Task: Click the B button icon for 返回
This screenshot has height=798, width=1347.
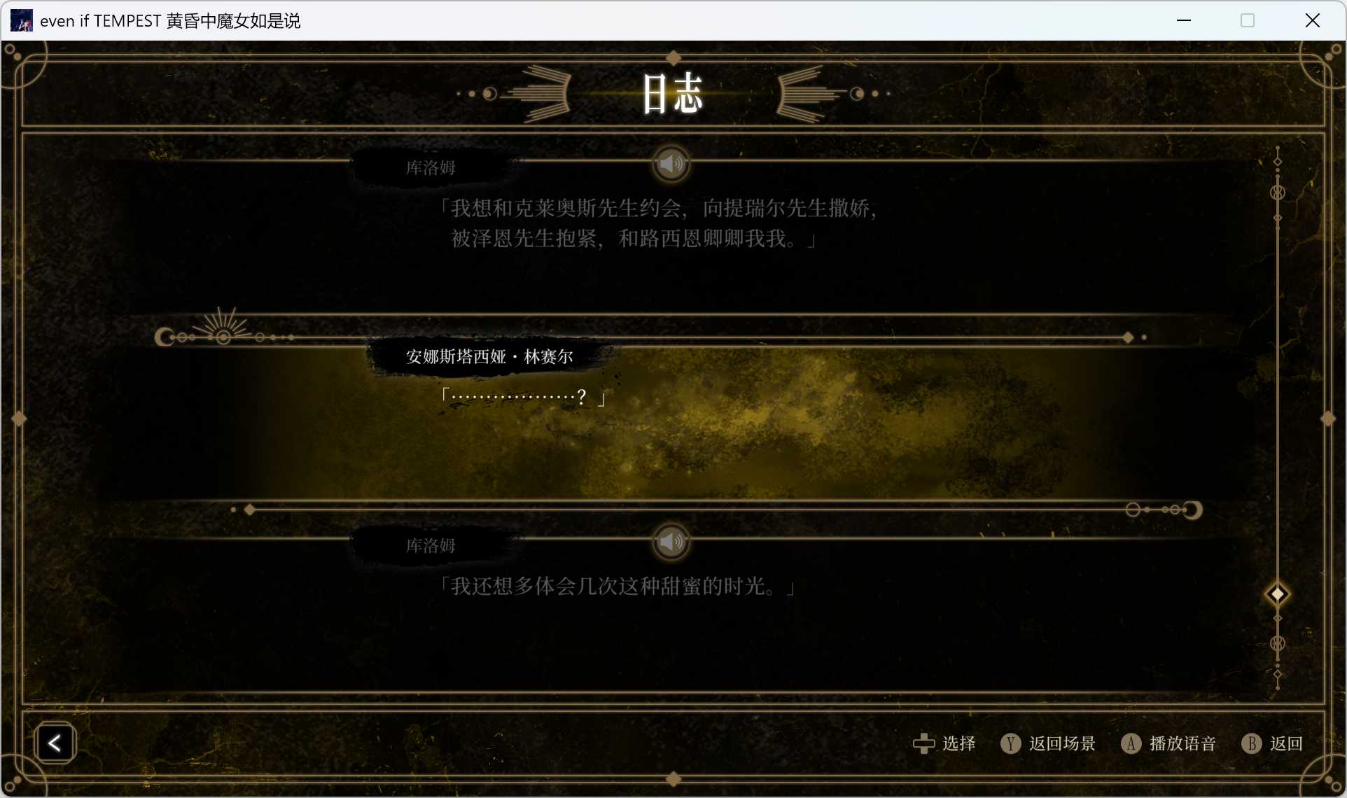Action: [x=1251, y=743]
